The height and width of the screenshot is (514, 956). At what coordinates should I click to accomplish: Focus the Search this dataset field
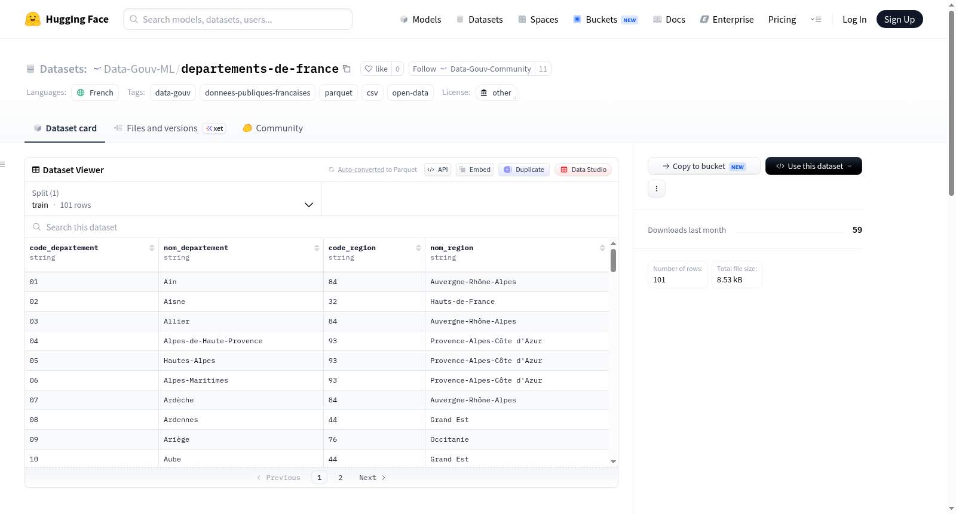pos(321,227)
